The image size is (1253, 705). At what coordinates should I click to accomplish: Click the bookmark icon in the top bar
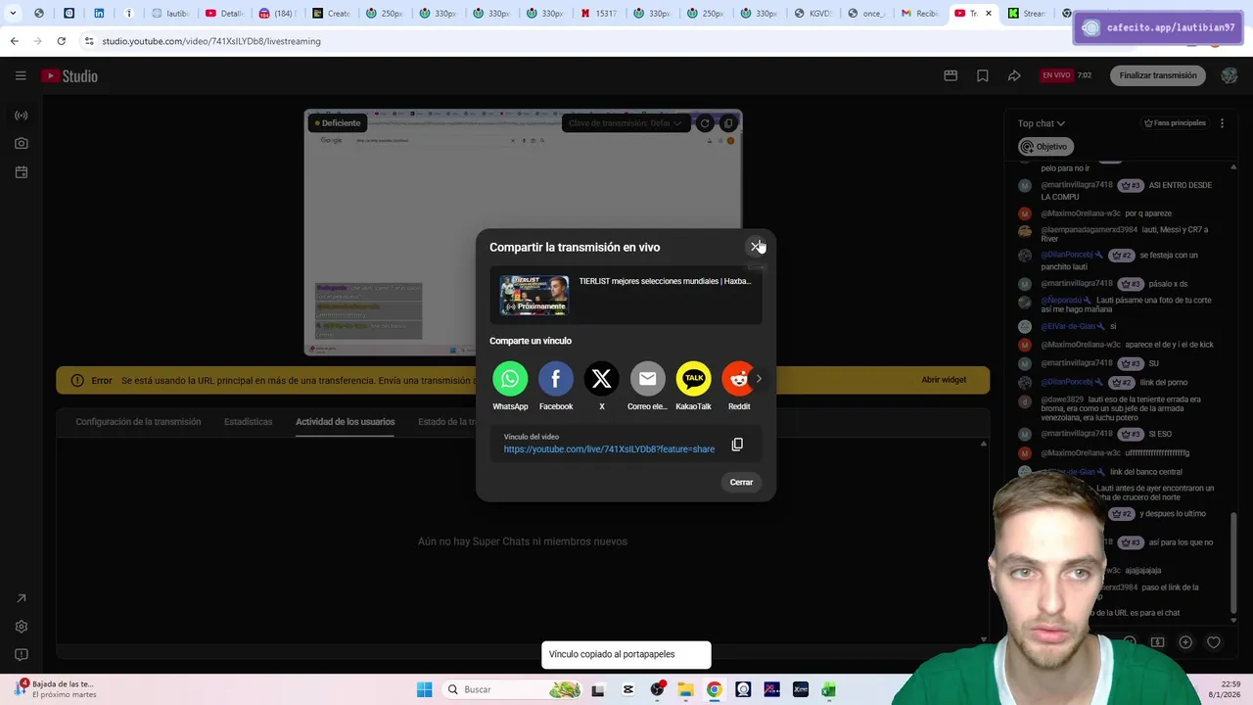tap(983, 75)
